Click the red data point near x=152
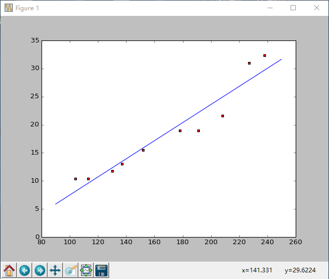The width and height of the screenshot is (329, 279). click(x=143, y=150)
